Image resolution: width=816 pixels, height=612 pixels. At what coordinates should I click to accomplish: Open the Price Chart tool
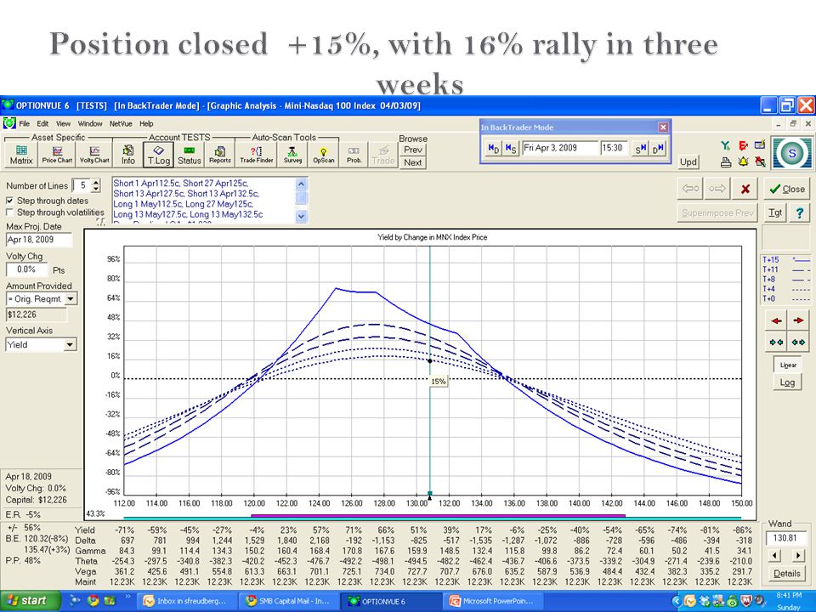pyautogui.click(x=57, y=155)
